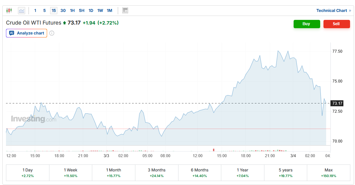Click the green Buy button

click(307, 24)
